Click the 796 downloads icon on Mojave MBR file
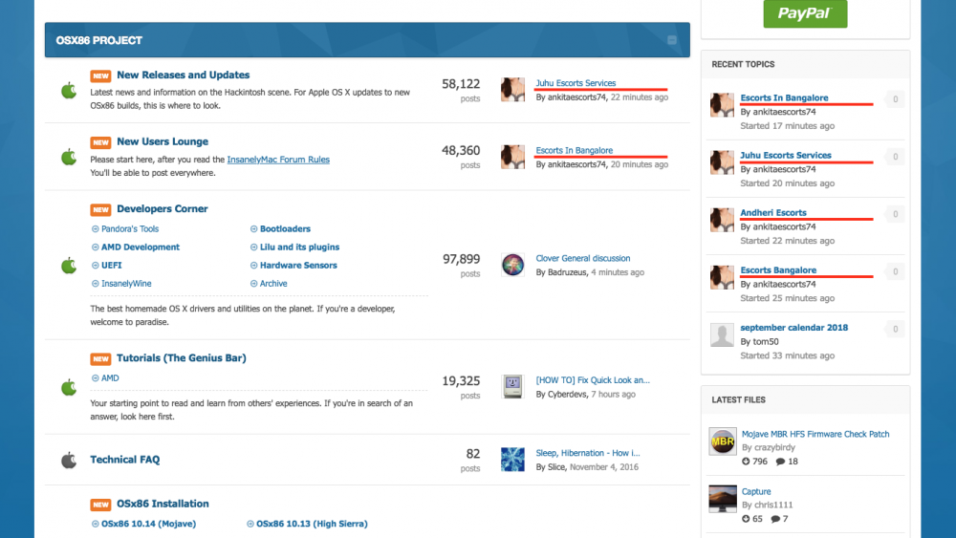The height and width of the screenshot is (538, 956). [x=745, y=462]
